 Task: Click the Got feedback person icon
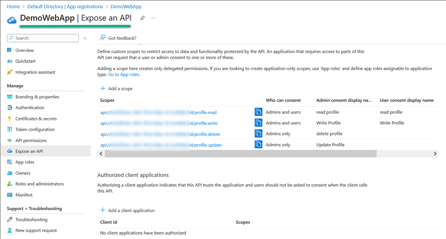(x=102, y=38)
